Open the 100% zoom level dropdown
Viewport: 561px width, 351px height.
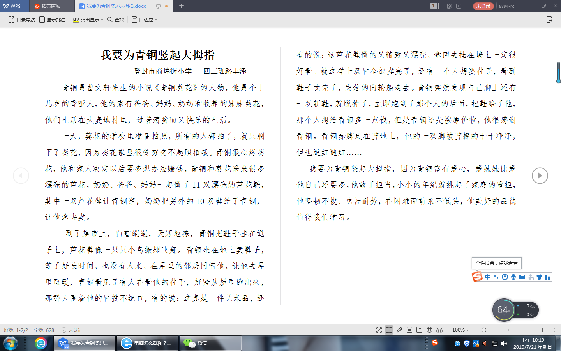[460, 330]
